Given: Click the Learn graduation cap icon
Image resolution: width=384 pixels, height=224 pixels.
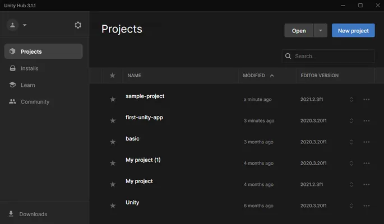Looking at the screenshot, I should (12, 85).
